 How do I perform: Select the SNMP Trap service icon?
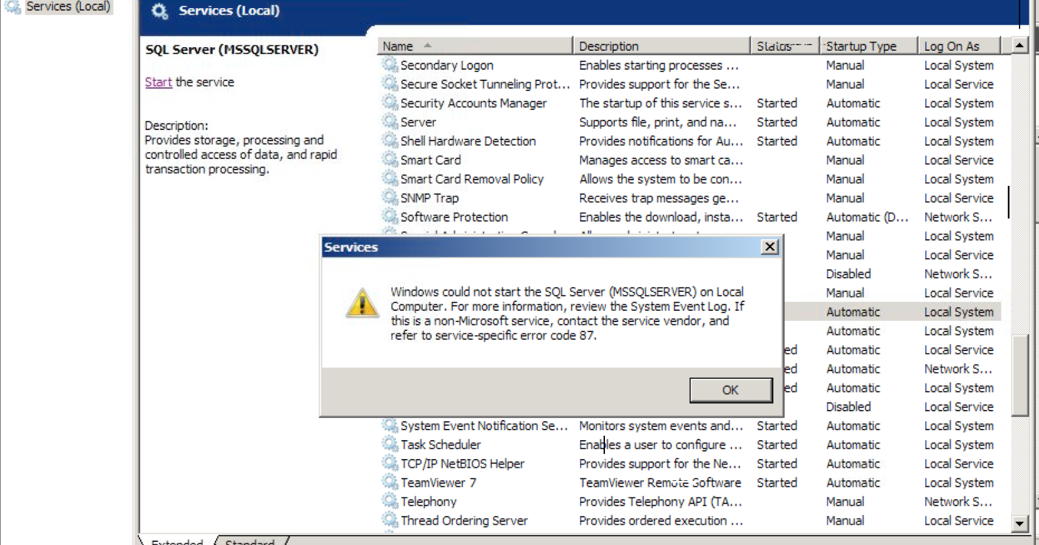pos(390,198)
